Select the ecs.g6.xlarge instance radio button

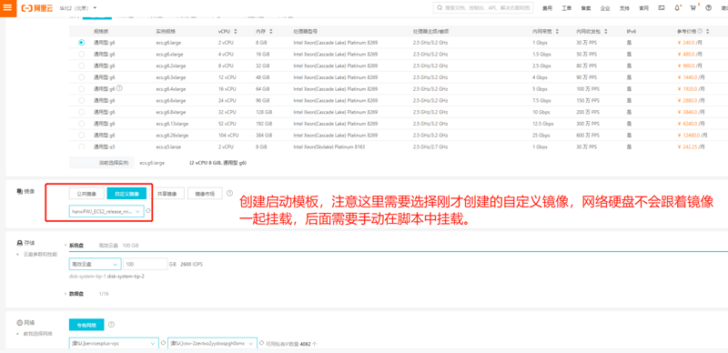point(82,54)
